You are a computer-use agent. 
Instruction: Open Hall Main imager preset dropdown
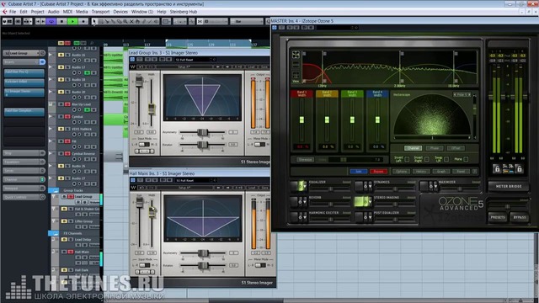195,180
